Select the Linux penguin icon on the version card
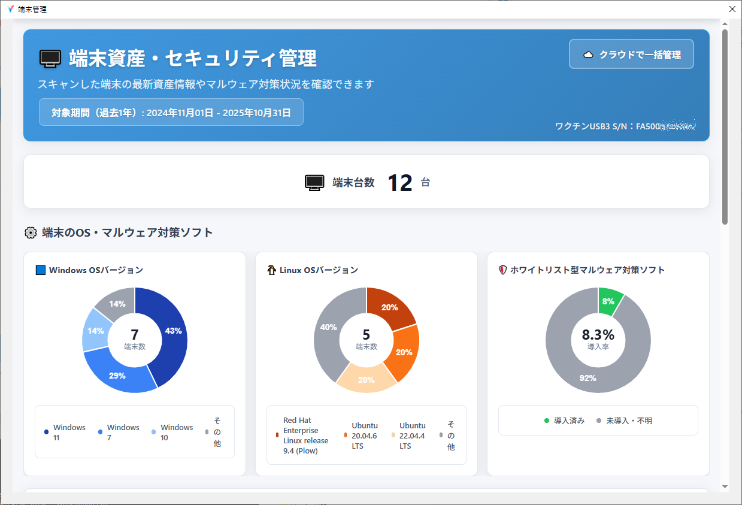Viewport: 742px width, 505px height. [x=271, y=270]
